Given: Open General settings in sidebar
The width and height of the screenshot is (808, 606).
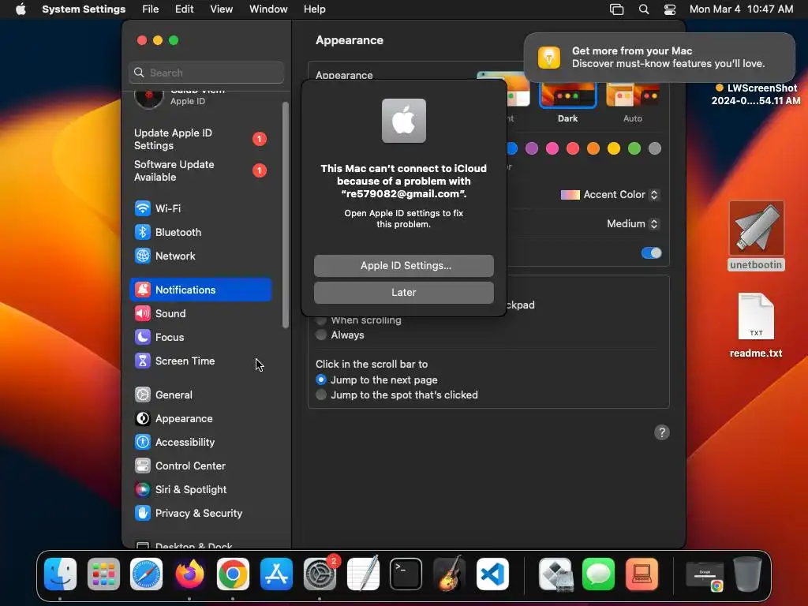Looking at the screenshot, I should click(x=200, y=395).
